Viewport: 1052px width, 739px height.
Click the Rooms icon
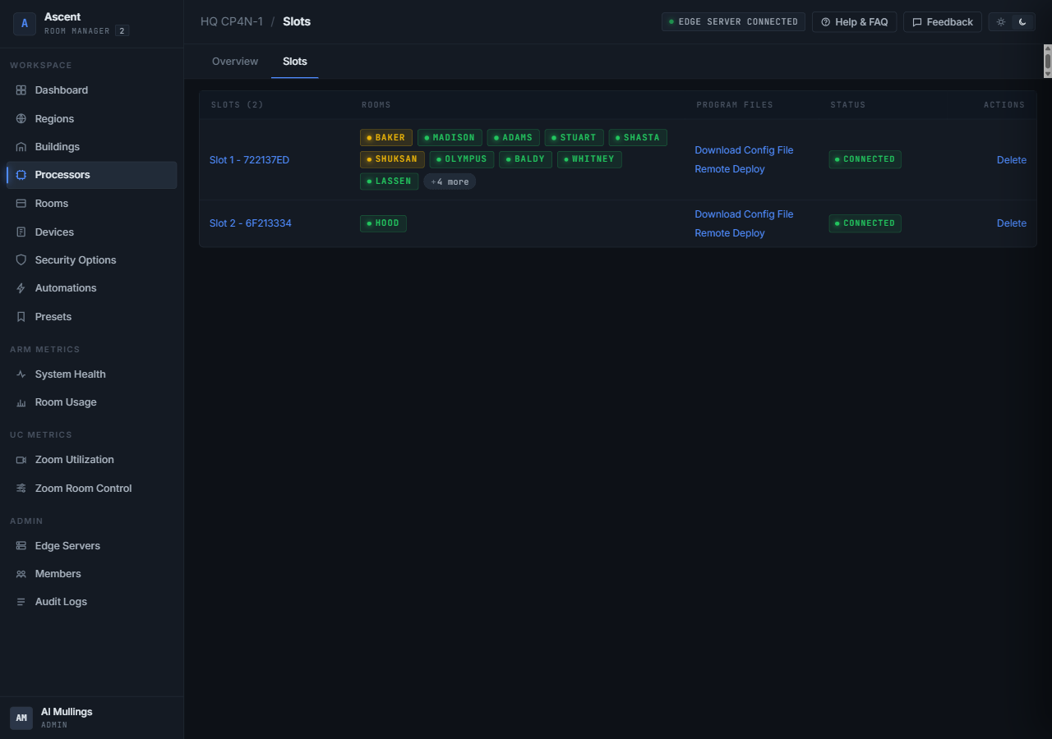click(21, 204)
